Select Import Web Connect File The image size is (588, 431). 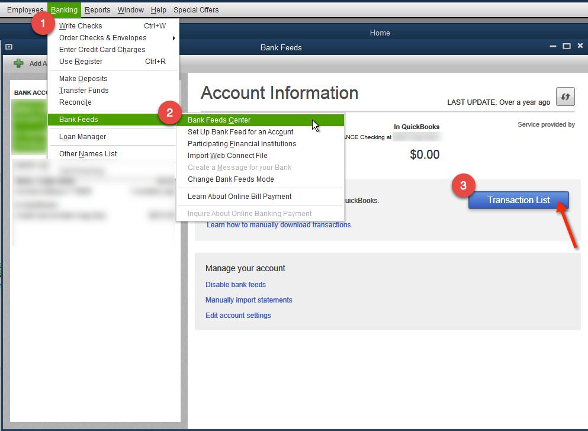261,156
